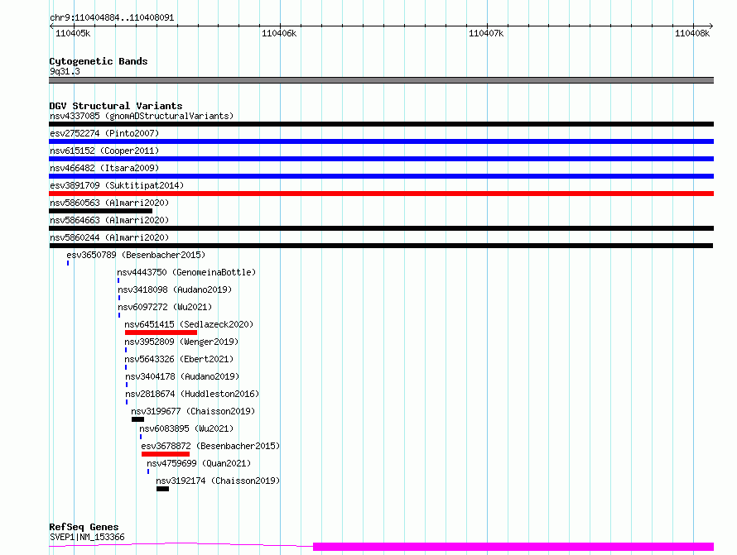This screenshot has width=737, height=555.
Task: Click nsv5860244 Almarri2020 variant label
Action: pyautogui.click(x=109, y=237)
